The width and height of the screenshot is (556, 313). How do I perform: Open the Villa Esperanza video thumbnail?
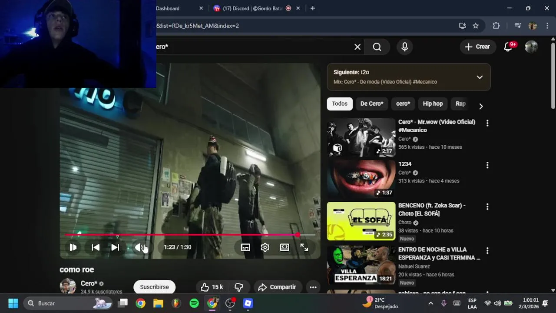(361, 265)
